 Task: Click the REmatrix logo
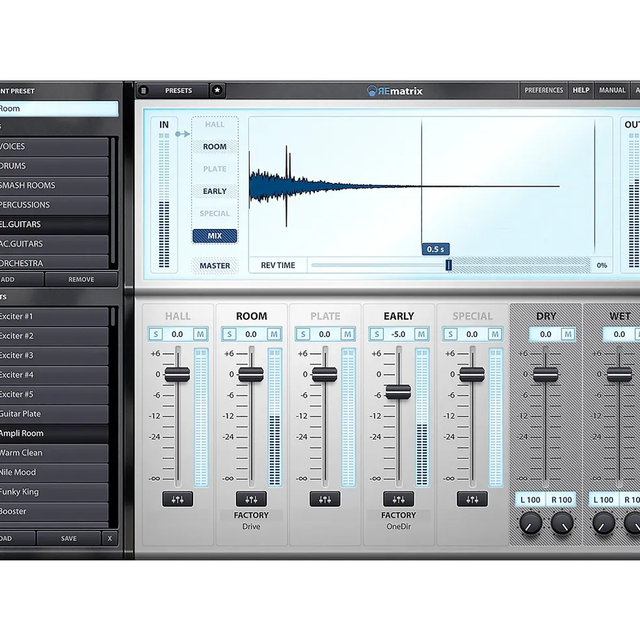[x=395, y=90]
